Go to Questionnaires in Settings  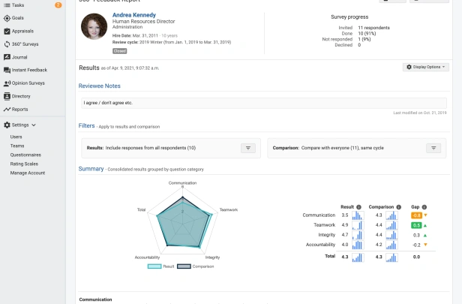point(25,155)
